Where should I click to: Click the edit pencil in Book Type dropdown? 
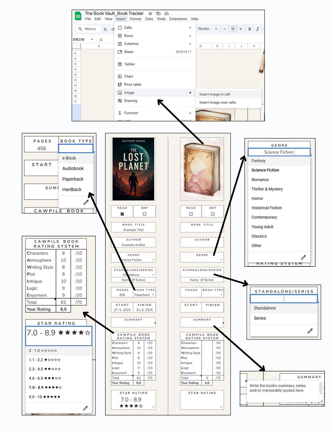point(86,202)
